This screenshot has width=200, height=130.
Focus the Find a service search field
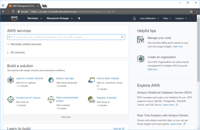(x=66, y=37)
